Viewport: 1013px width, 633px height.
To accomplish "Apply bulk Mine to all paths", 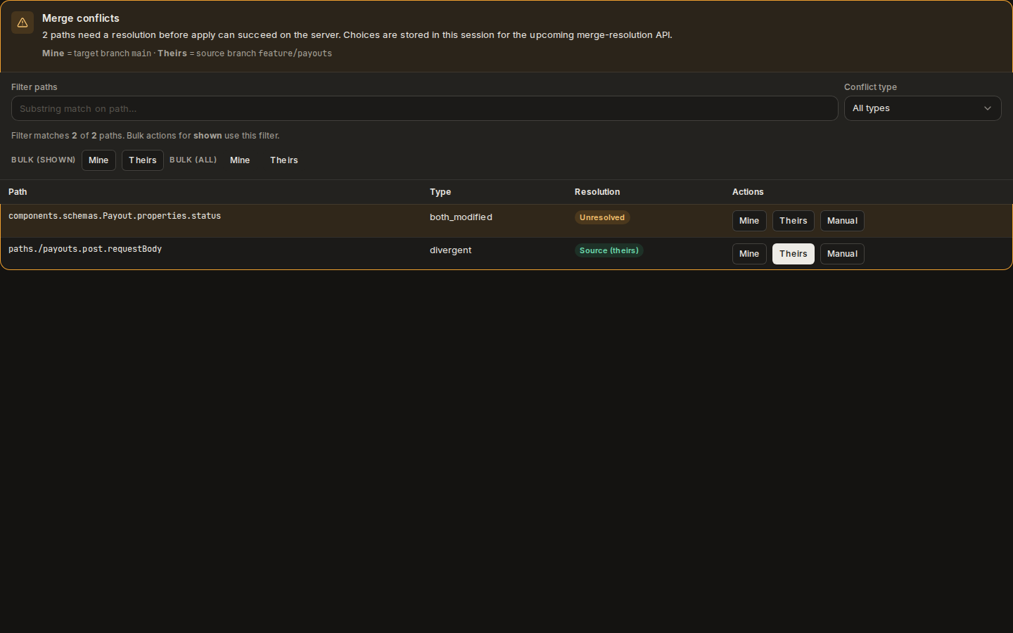I will 240,160.
